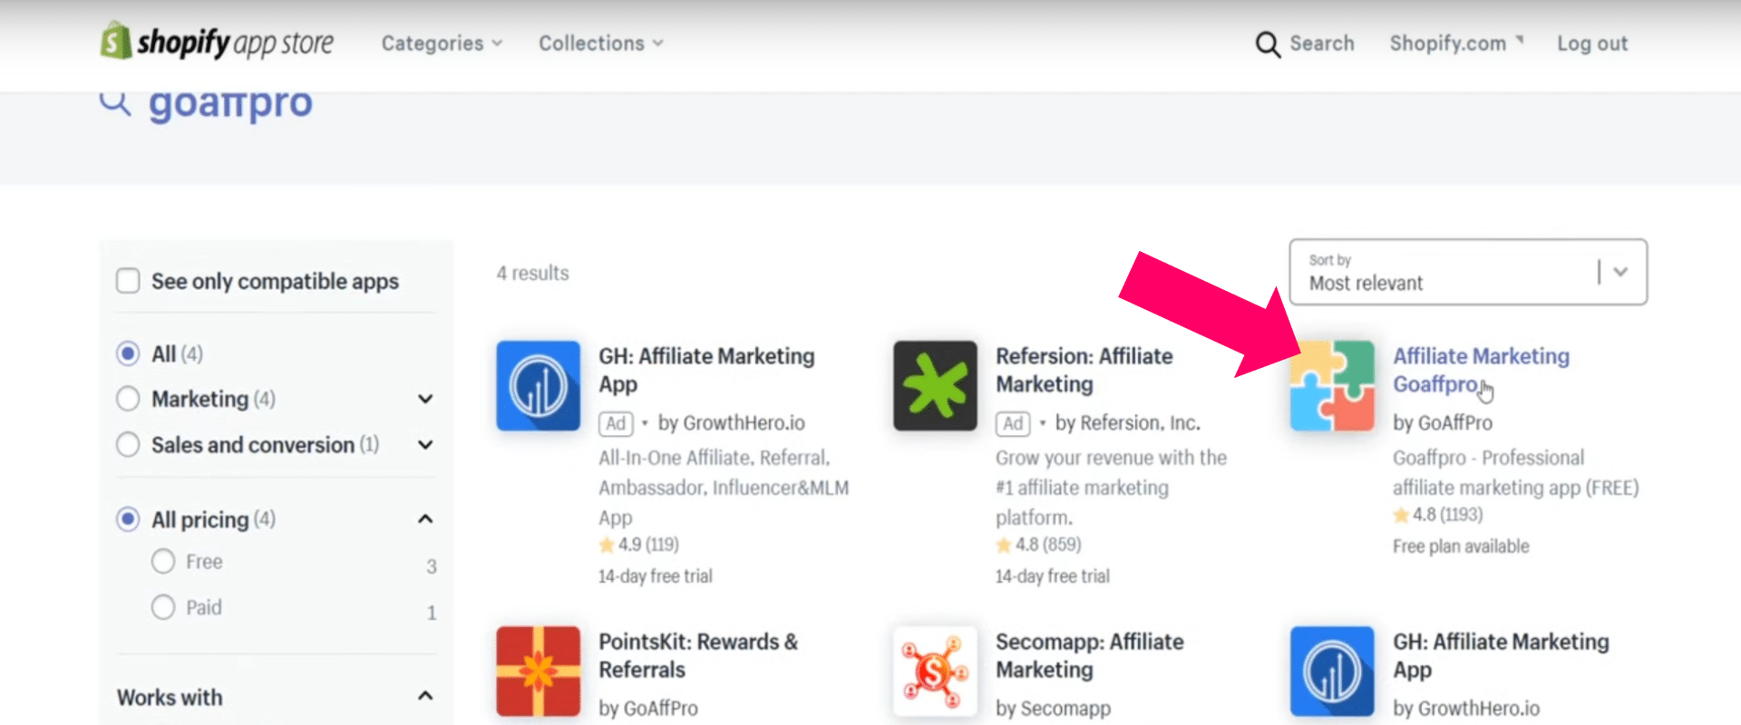
Task: Open the Collections menu
Action: pos(601,43)
